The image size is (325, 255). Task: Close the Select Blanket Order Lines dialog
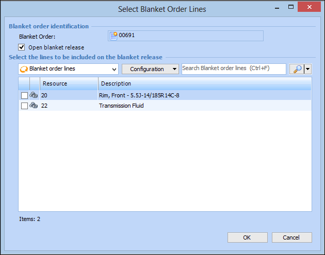(x=311, y=8)
